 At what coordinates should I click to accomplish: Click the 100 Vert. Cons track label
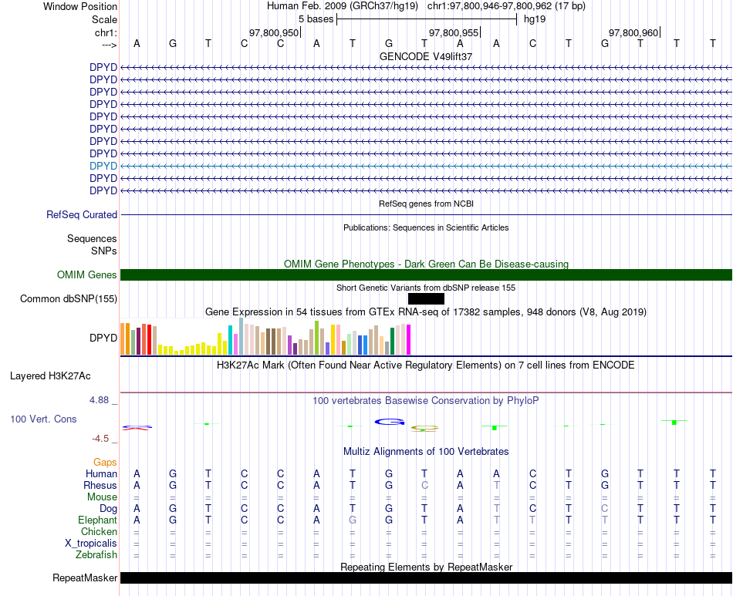[x=43, y=419]
